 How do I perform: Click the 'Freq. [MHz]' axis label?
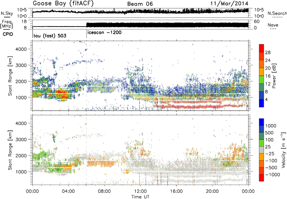7,24
